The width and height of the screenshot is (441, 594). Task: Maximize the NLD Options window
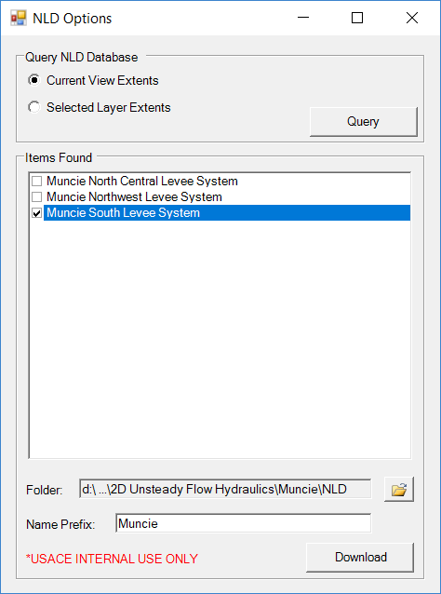pyautogui.click(x=357, y=18)
